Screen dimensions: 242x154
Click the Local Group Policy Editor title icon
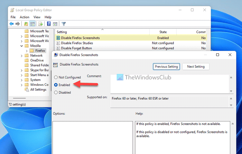click(x=12, y=10)
